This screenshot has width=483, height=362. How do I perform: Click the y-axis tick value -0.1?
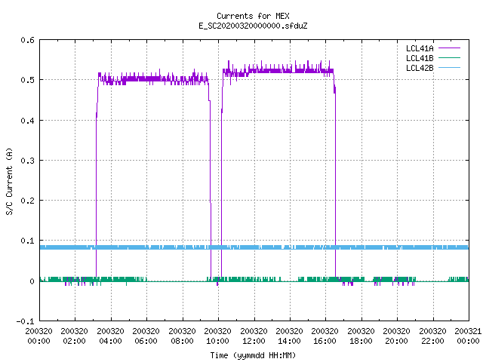25,321
